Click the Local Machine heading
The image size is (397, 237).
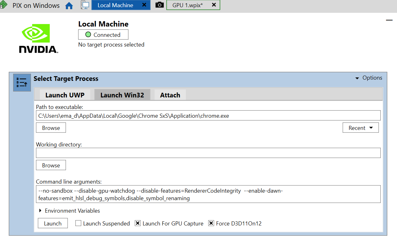103,24
